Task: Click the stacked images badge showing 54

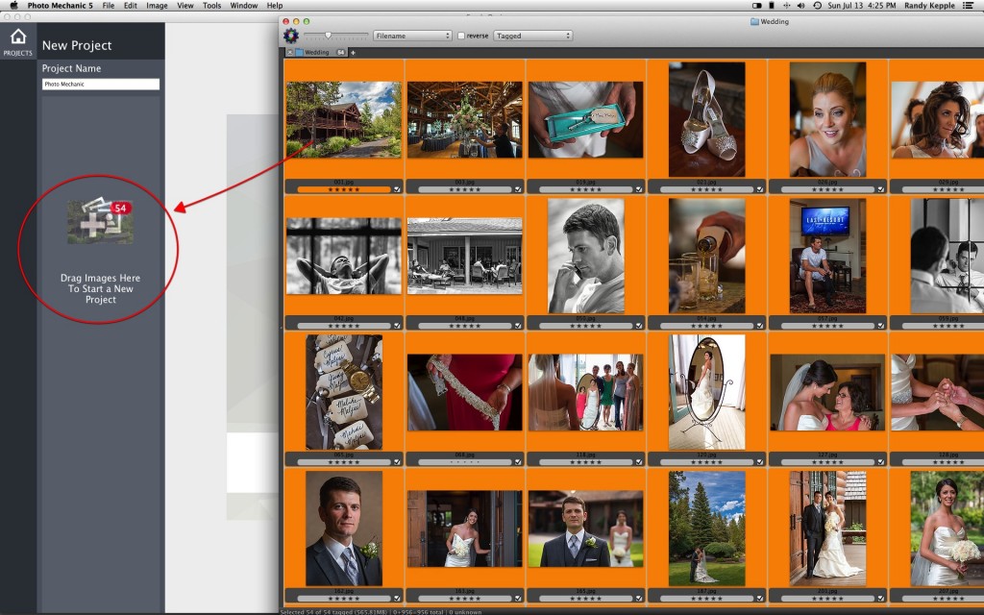Action: (x=100, y=221)
